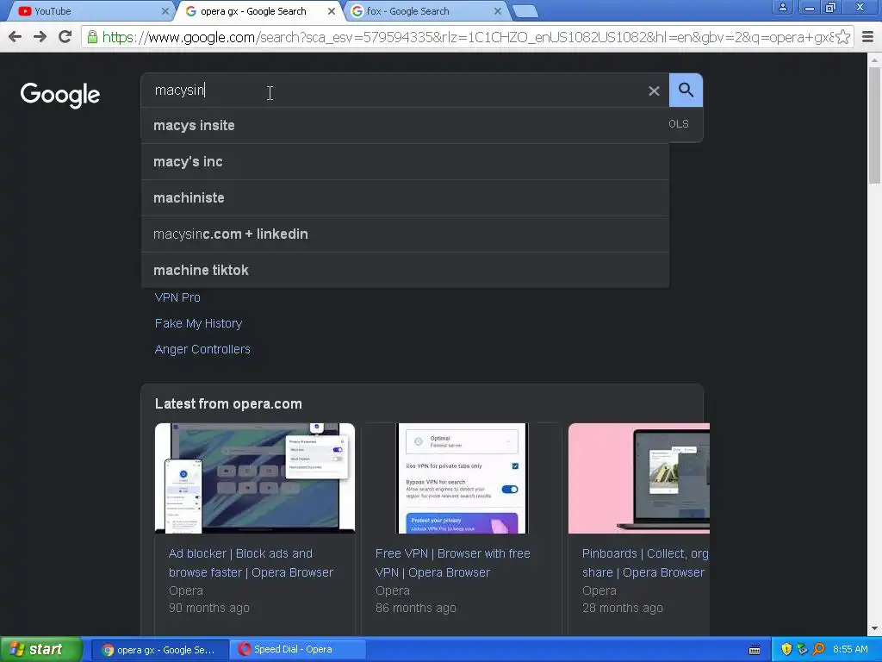Close the fox Google Search tab
The height and width of the screenshot is (662, 882).
(x=498, y=11)
